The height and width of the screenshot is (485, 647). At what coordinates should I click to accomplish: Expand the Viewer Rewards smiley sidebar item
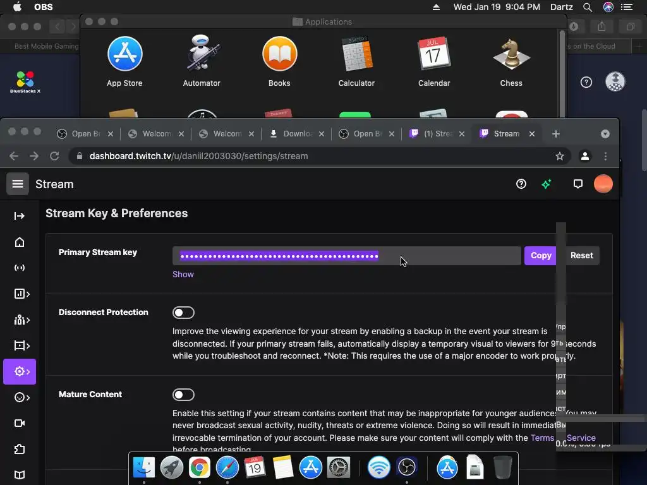click(21, 398)
